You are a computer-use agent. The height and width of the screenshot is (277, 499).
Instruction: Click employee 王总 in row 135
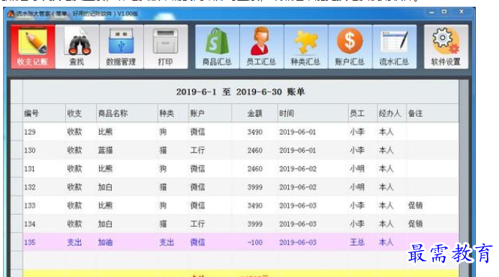[x=357, y=243]
